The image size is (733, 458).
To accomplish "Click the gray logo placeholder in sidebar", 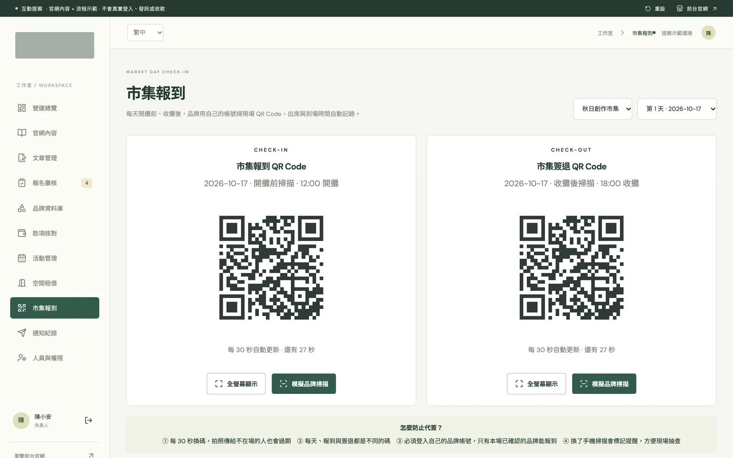I will pyautogui.click(x=55, y=45).
